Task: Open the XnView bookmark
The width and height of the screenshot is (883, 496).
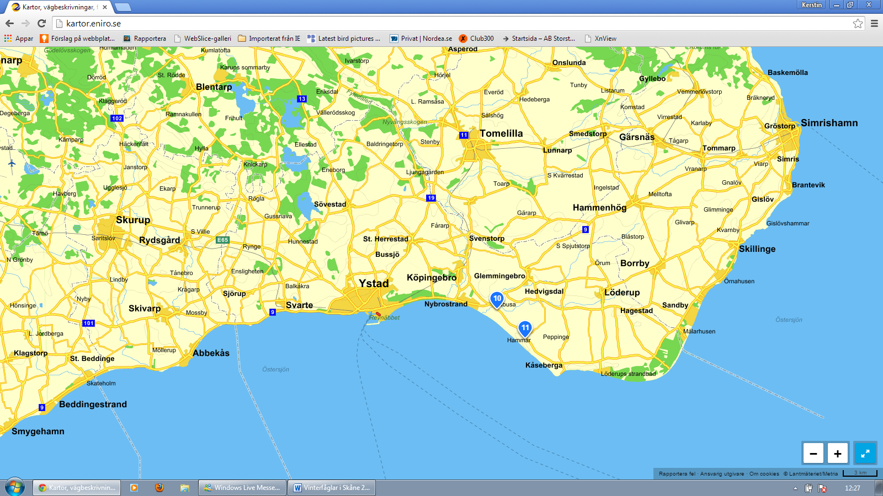Action: coord(600,39)
